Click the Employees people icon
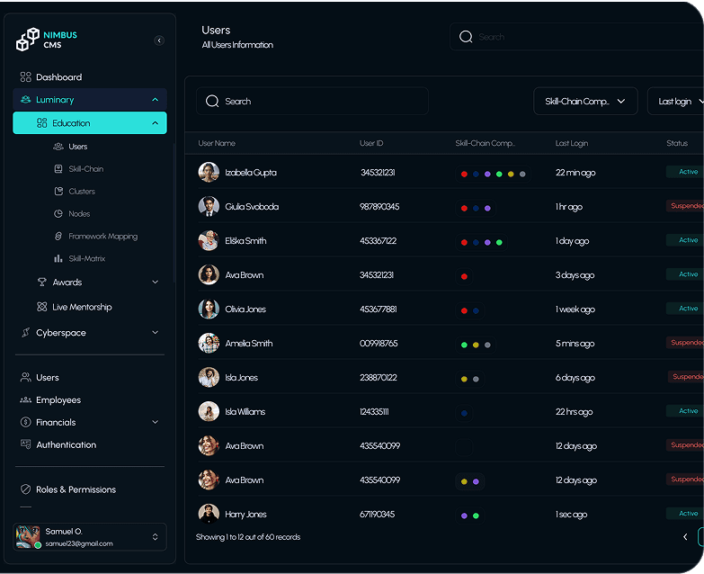The image size is (704, 574). tap(26, 399)
